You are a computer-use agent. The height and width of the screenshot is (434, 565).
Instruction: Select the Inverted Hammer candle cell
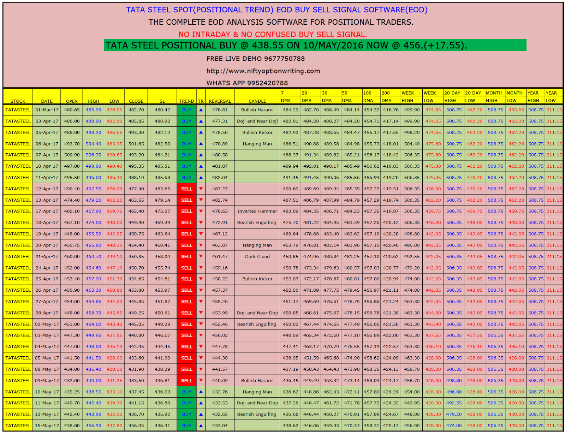click(257, 211)
